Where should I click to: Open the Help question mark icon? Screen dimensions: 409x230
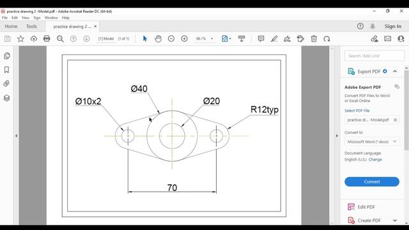click(x=360, y=26)
